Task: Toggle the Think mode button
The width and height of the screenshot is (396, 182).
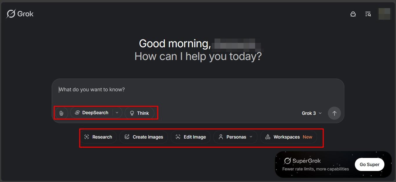Action: click(x=139, y=113)
